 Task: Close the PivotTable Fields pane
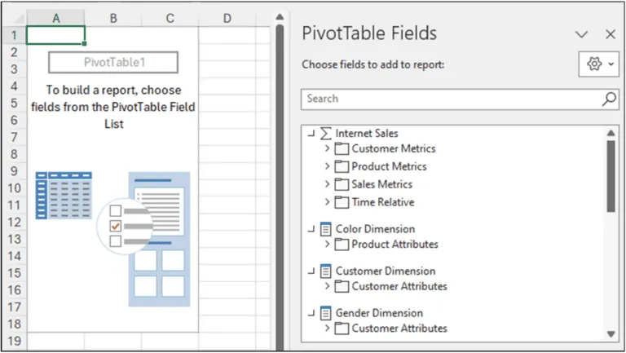[x=610, y=34]
